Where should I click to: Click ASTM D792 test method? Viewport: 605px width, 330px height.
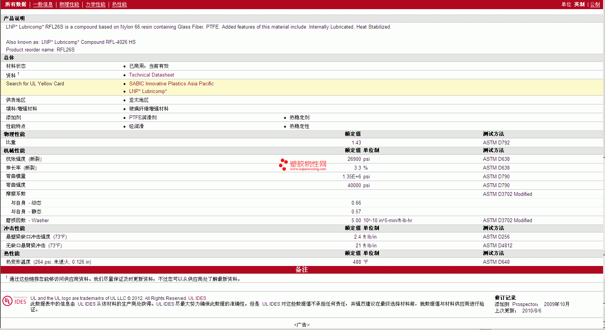point(496,143)
